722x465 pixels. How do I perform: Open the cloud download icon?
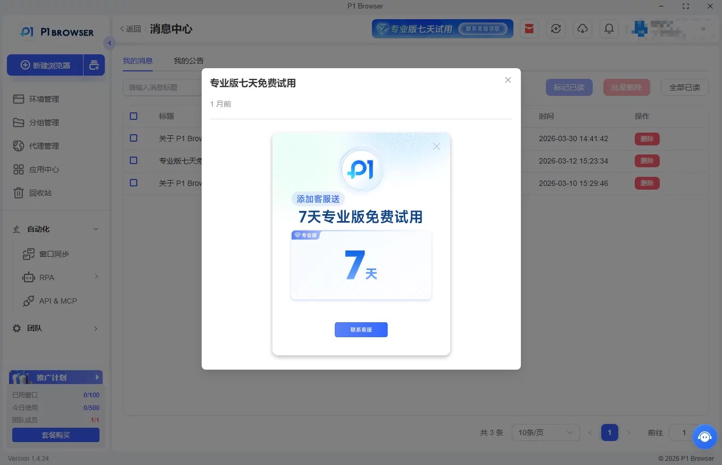point(583,29)
